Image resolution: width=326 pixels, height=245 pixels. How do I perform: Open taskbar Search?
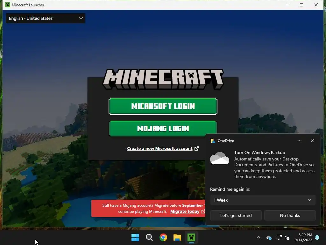pyautogui.click(x=149, y=237)
